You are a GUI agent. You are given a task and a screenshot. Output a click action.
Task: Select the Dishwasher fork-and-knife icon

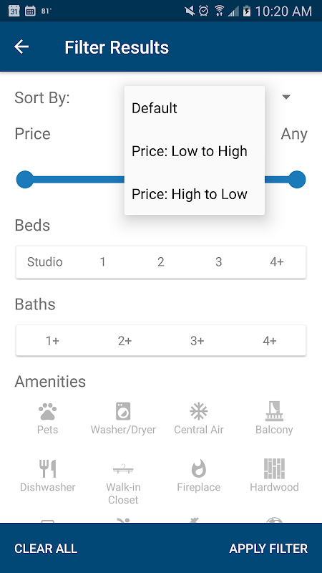coord(48,468)
